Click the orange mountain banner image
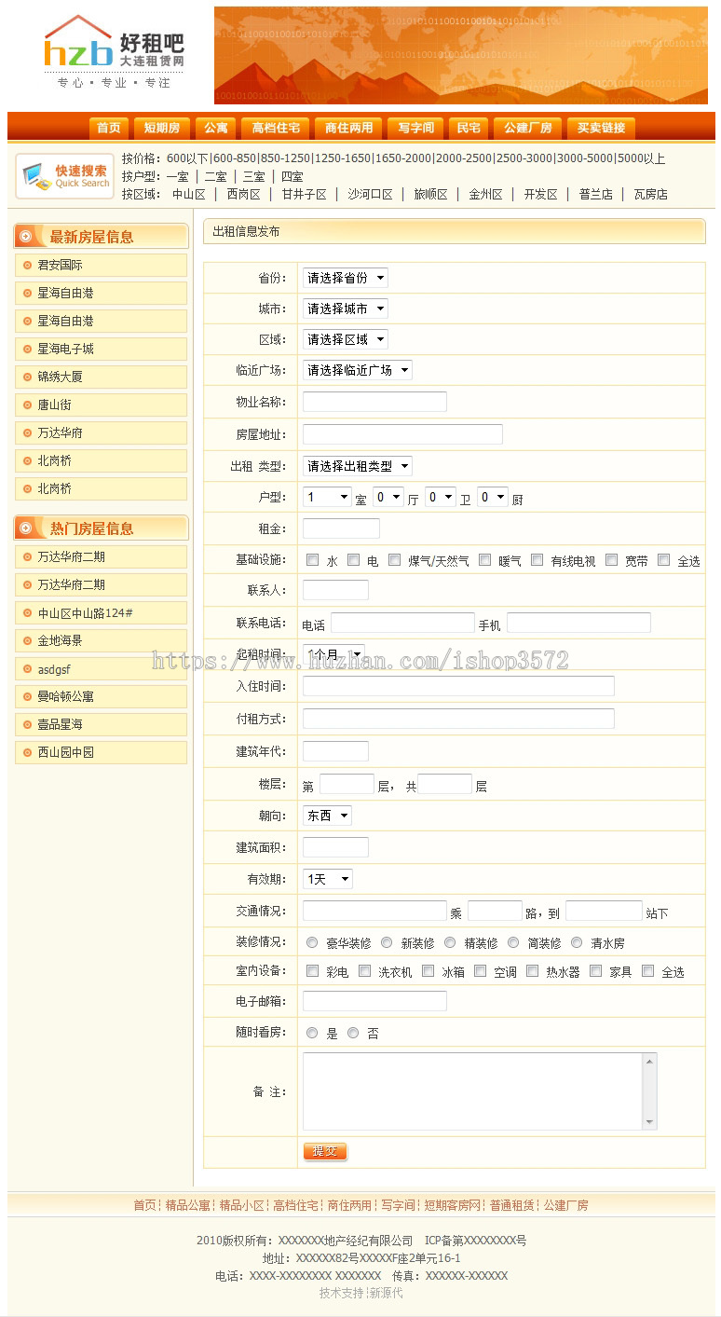 461,55
